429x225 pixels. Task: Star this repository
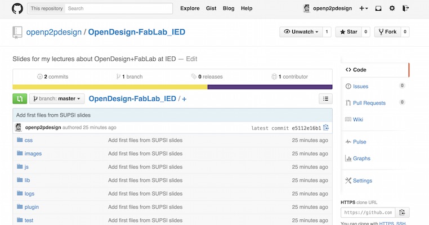[x=348, y=32]
